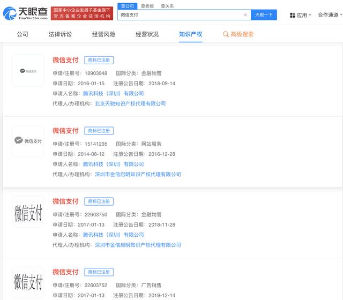The width and height of the screenshot is (343, 300).
Task: Expand the 应用 dropdown arrow
Action: (x=310, y=15)
